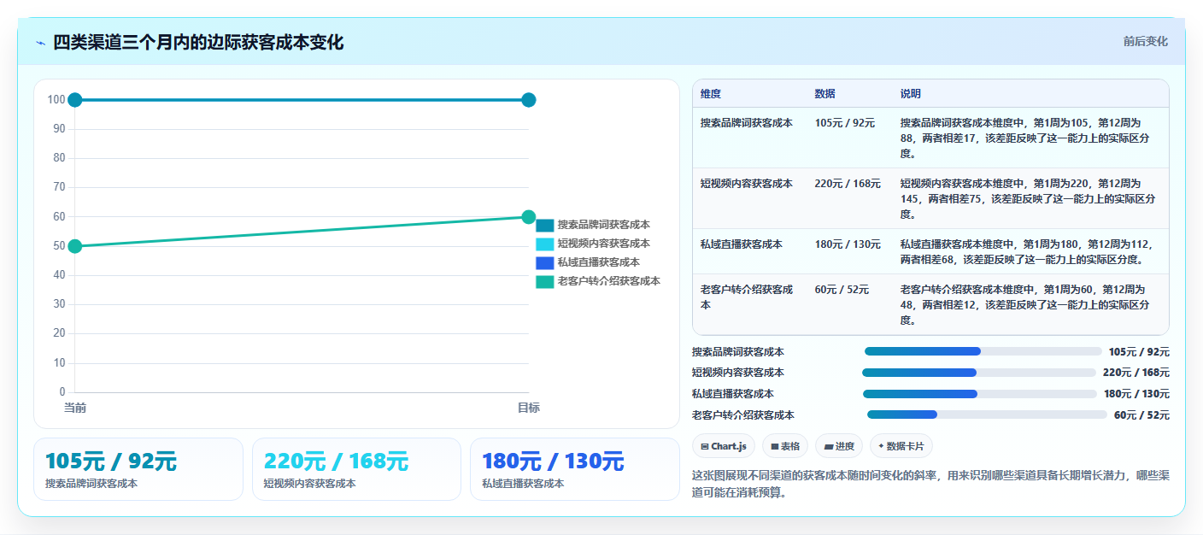Click the 220元 / 168元 summary card
Image resolution: width=1203 pixels, height=535 pixels.
pos(356,469)
